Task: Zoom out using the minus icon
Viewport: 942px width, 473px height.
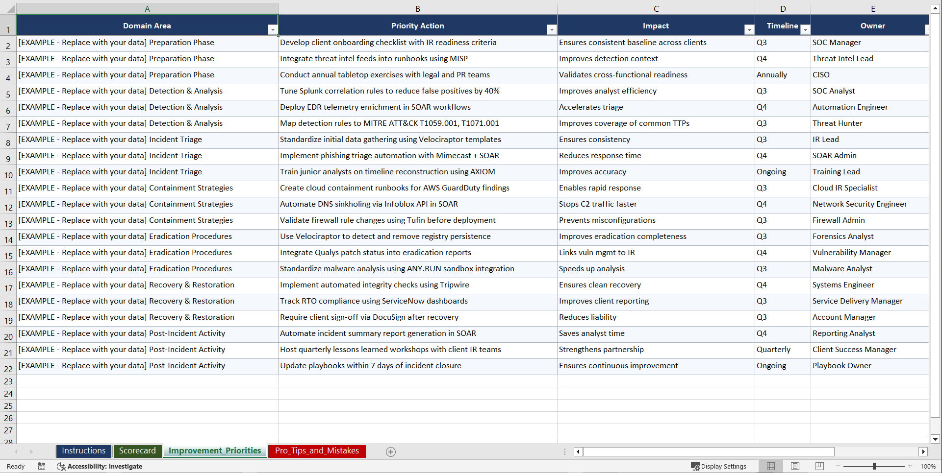Action: tap(838, 466)
